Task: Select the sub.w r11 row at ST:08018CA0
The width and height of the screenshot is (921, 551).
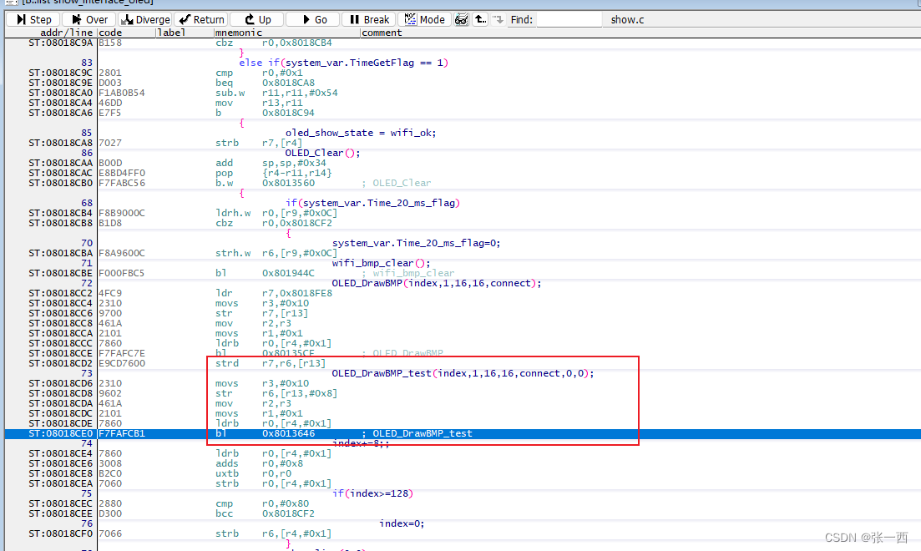Action: [463, 93]
